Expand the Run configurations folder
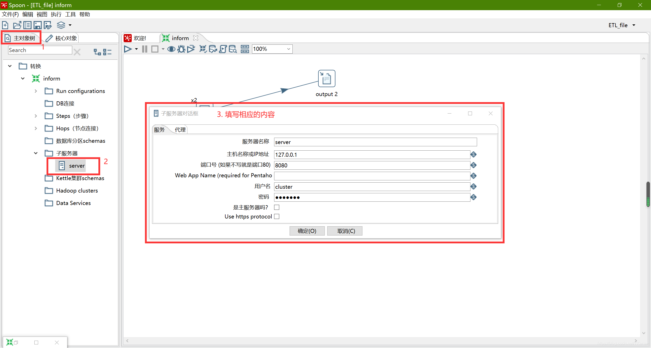This screenshot has height=348, width=651. [x=36, y=91]
